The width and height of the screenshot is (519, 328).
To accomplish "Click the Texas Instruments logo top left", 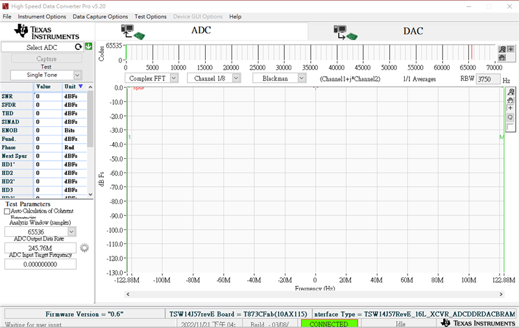I will point(47,32).
